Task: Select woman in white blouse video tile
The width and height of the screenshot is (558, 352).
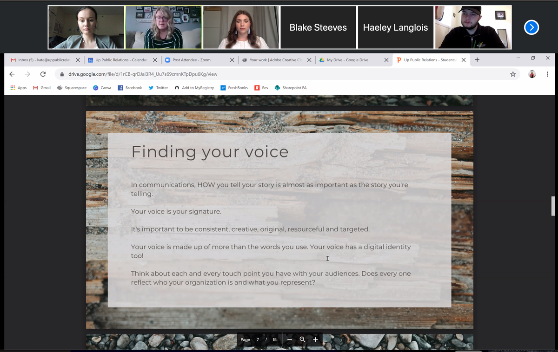Action: click(241, 27)
